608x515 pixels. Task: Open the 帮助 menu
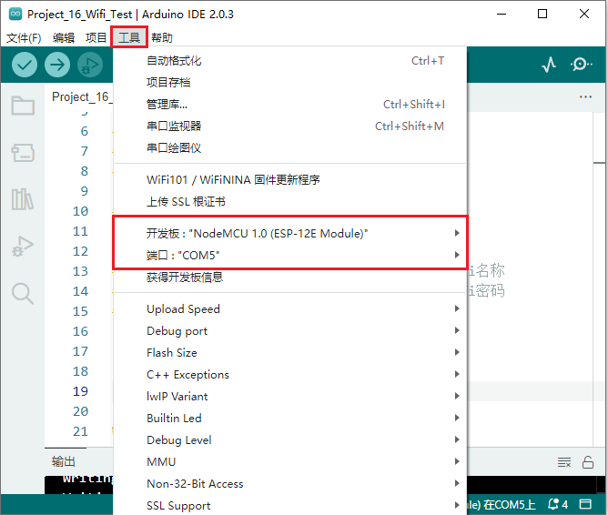162,38
